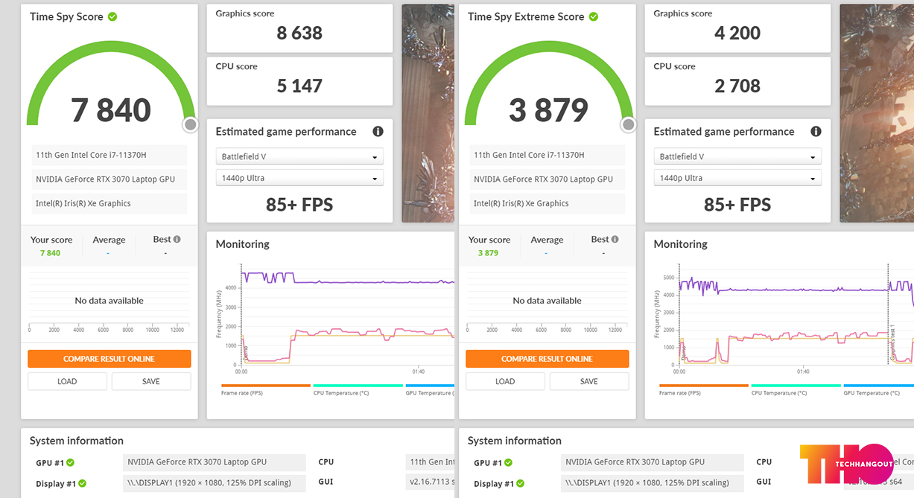
Task: Click the gauge end knob on the 3 879 score dial
Action: coord(629,124)
